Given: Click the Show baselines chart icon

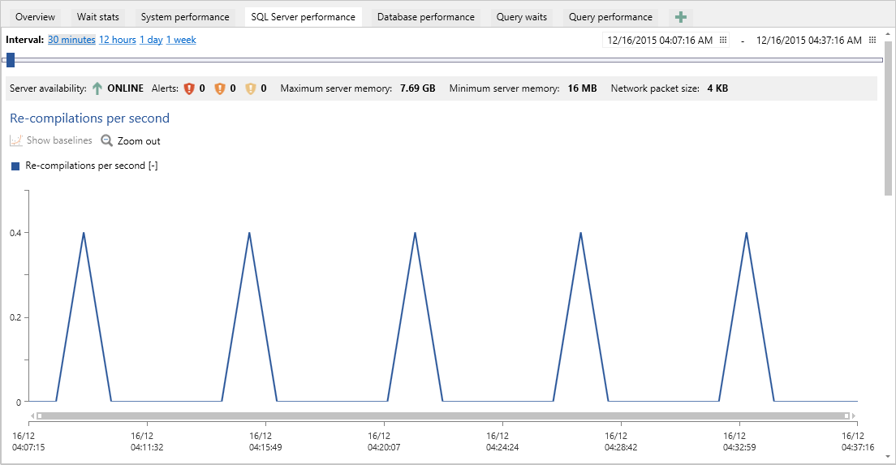Looking at the screenshot, I should (x=16, y=140).
